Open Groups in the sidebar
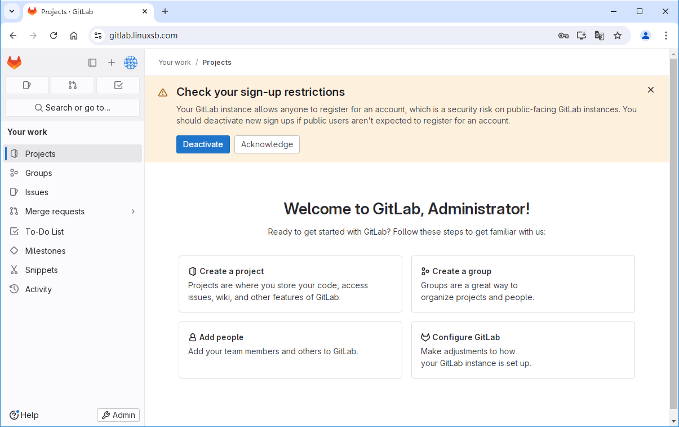Image resolution: width=679 pixels, height=427 pixels. coord(73,173)
